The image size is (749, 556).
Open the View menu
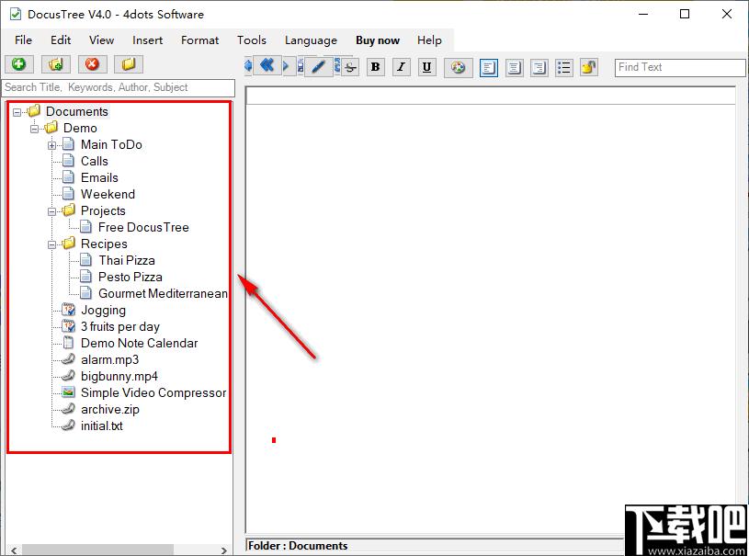point(101,40)
